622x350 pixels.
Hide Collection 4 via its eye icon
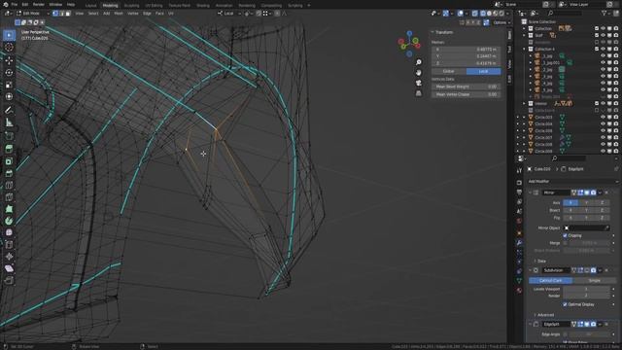[603, 49]
